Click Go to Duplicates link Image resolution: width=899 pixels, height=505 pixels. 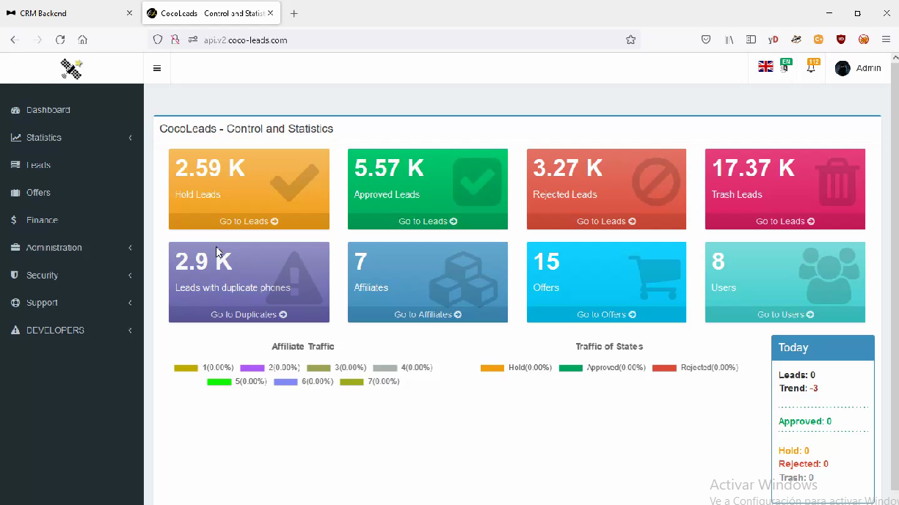(x=249, y=314)
